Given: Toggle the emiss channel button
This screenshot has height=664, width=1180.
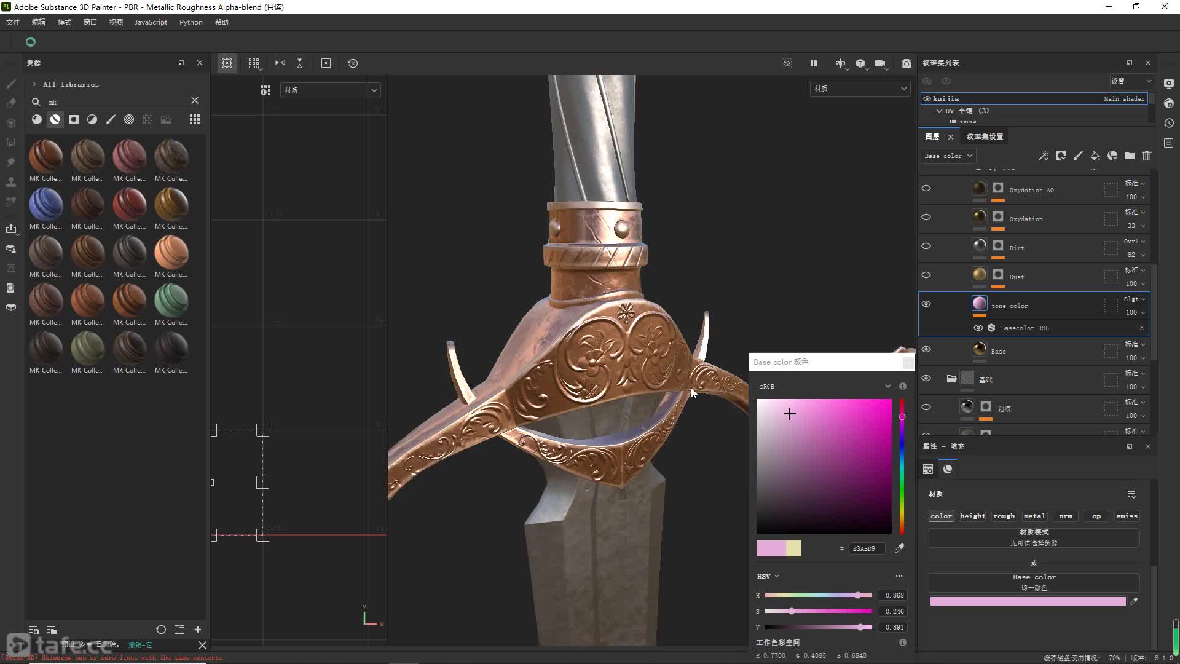Looking at the screenshot, I should pyautogui.click(x=1127, y=516).
